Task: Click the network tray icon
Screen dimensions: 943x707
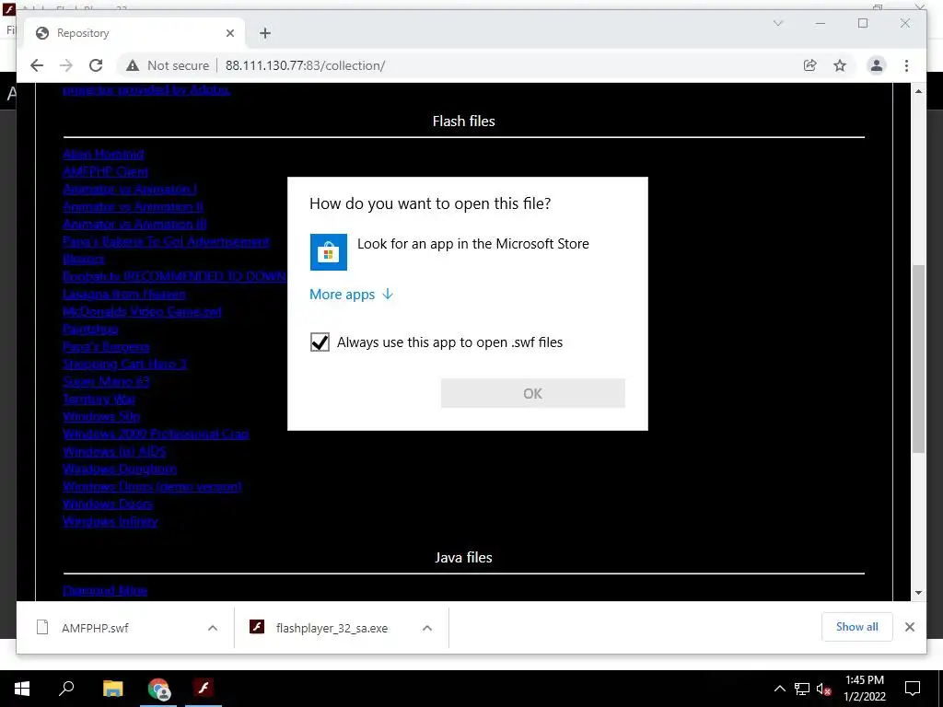Action: click(801, 689)
